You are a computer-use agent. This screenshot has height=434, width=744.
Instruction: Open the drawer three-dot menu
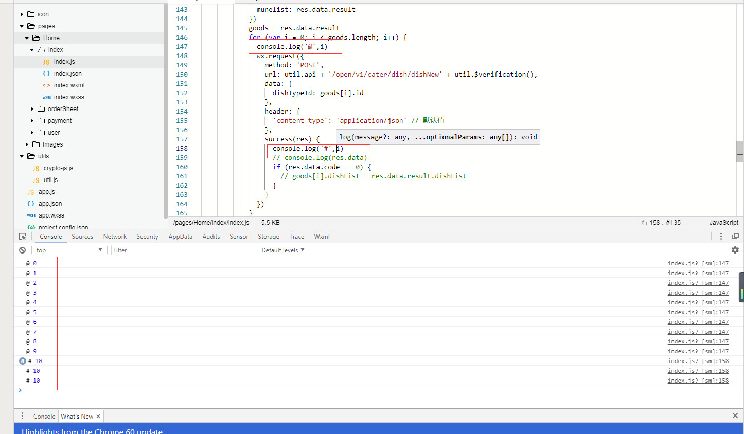[x=22, y=416]
